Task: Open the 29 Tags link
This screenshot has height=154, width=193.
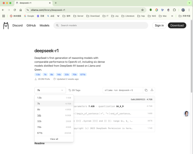Action: coord(74,90)
